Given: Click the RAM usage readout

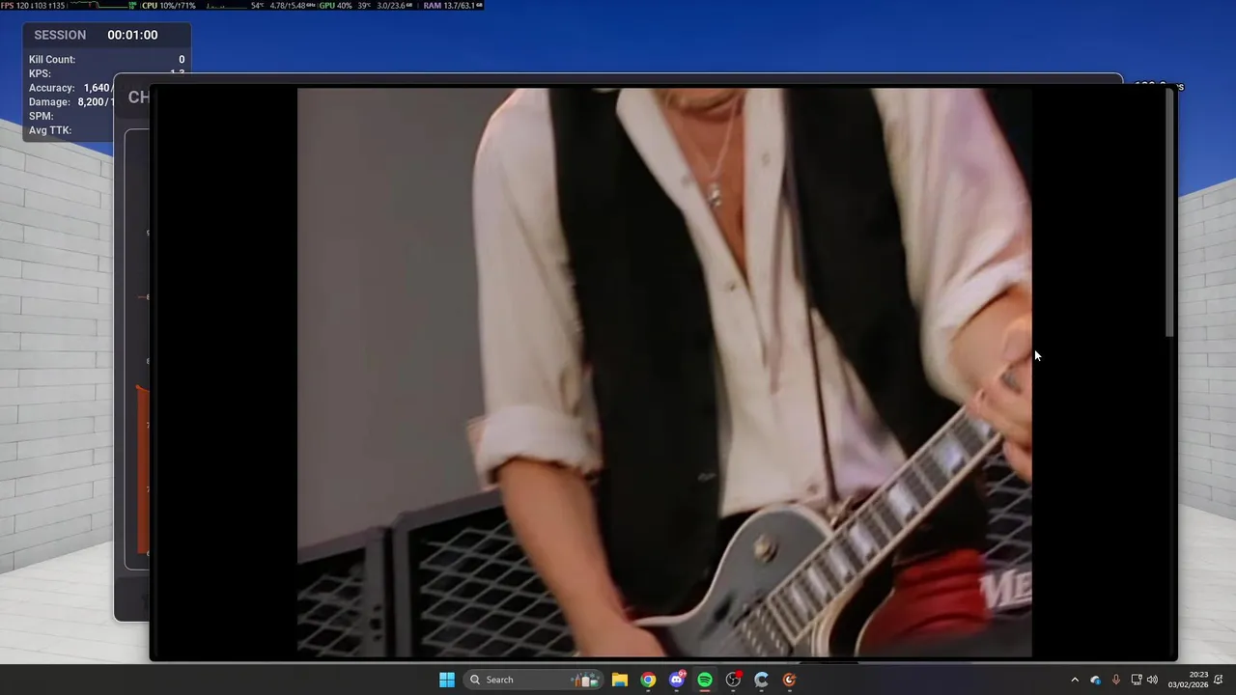Looking at the screenshot, I should click(453, 6).
